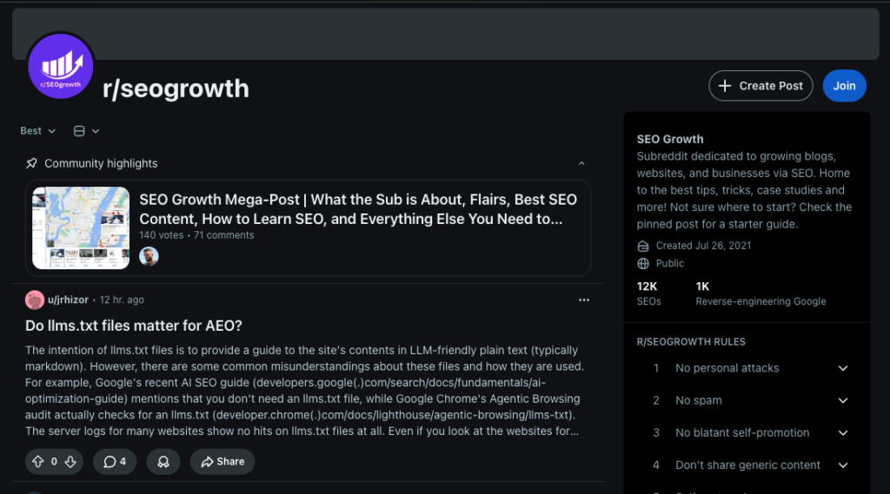Image resolution: width=890 pixels, height=494 pixels.
Task: Open the three-dot menu for jrhizor's post
Action: tap(584, 300)
